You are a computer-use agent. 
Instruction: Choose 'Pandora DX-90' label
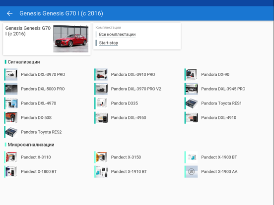215,74
